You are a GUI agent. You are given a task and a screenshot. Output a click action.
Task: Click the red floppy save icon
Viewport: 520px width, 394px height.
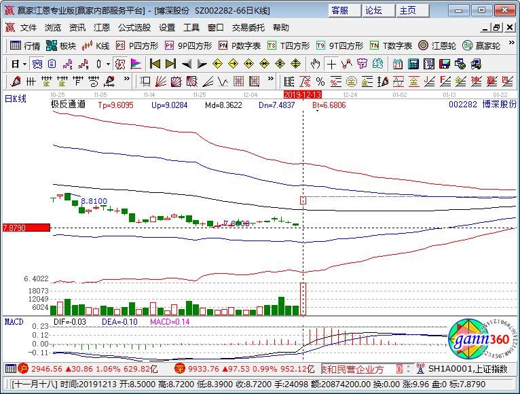coord(445,64)
